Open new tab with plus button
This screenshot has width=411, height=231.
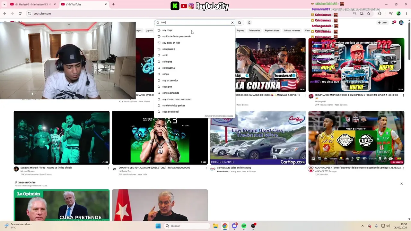(113, 4)
